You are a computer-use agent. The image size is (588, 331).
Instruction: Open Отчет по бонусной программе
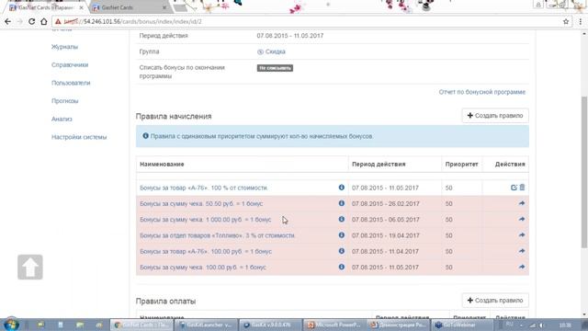click(x=481, y=92)
